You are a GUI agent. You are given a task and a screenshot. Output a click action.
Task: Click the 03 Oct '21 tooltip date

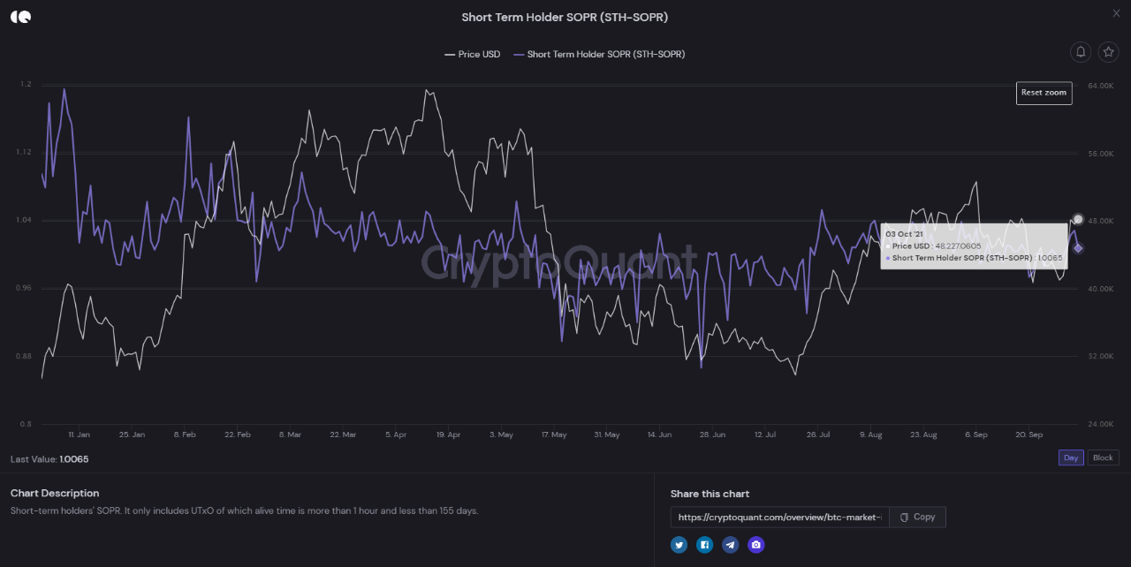point(904,234)
